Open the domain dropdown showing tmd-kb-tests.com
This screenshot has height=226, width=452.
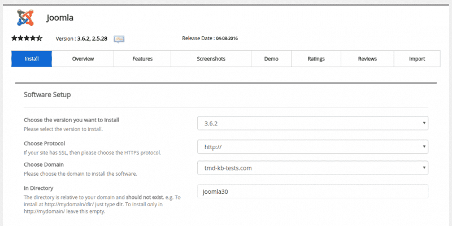point(313,168)
